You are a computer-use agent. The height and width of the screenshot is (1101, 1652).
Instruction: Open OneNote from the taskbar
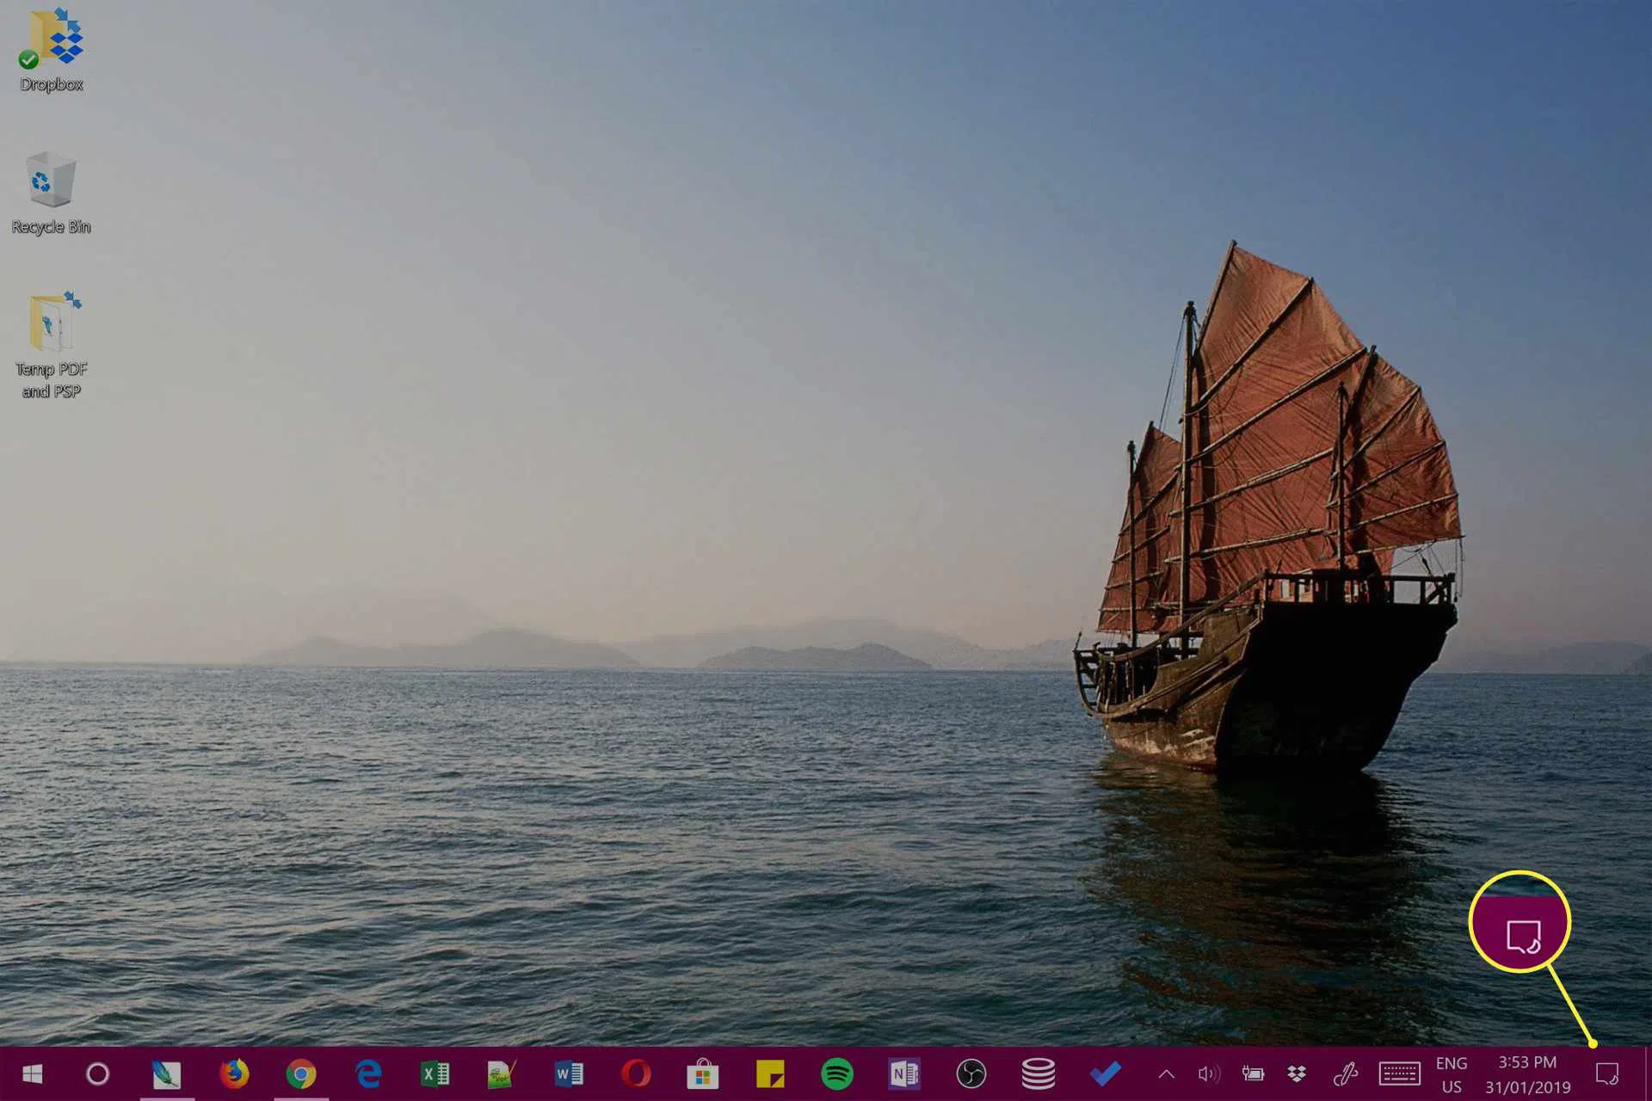[904, 1073]
